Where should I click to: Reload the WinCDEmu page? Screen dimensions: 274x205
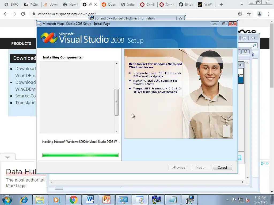(x=23, y=14)
